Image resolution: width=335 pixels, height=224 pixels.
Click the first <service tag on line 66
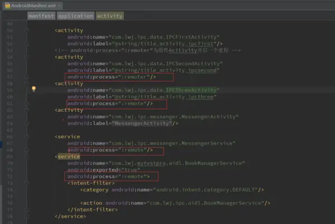click(68, 137)
